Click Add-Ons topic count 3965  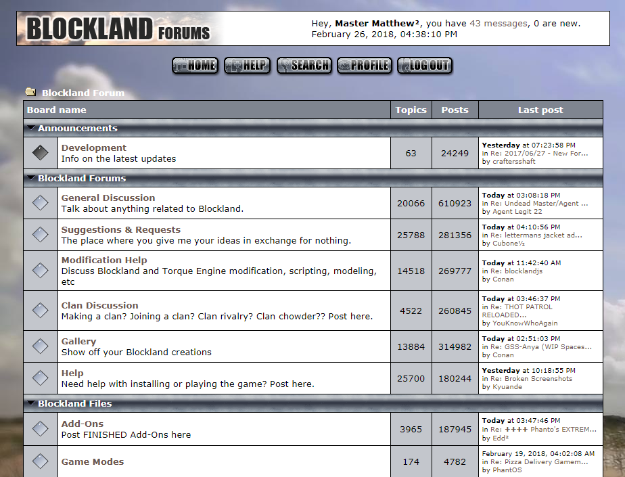(411, 430)
